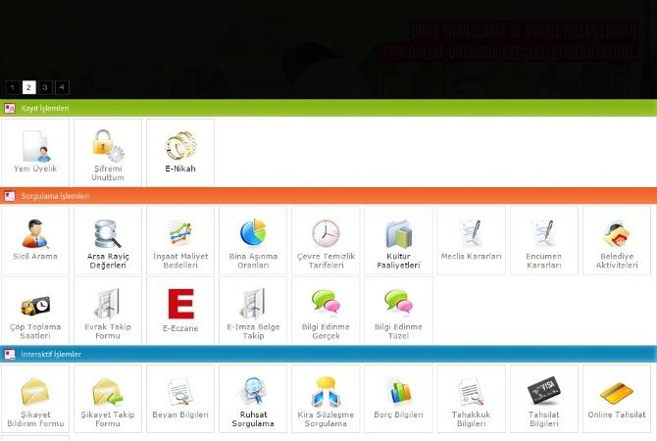Select banner slide 2 indicator

point(28,87)
